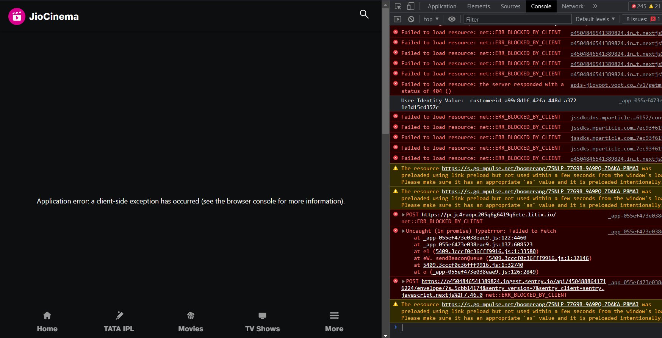Viewport: 662px width, 338px height.
Task: Open 5409.3cccf0c36fff9916.js:1:32146 link
Action: 539,258
